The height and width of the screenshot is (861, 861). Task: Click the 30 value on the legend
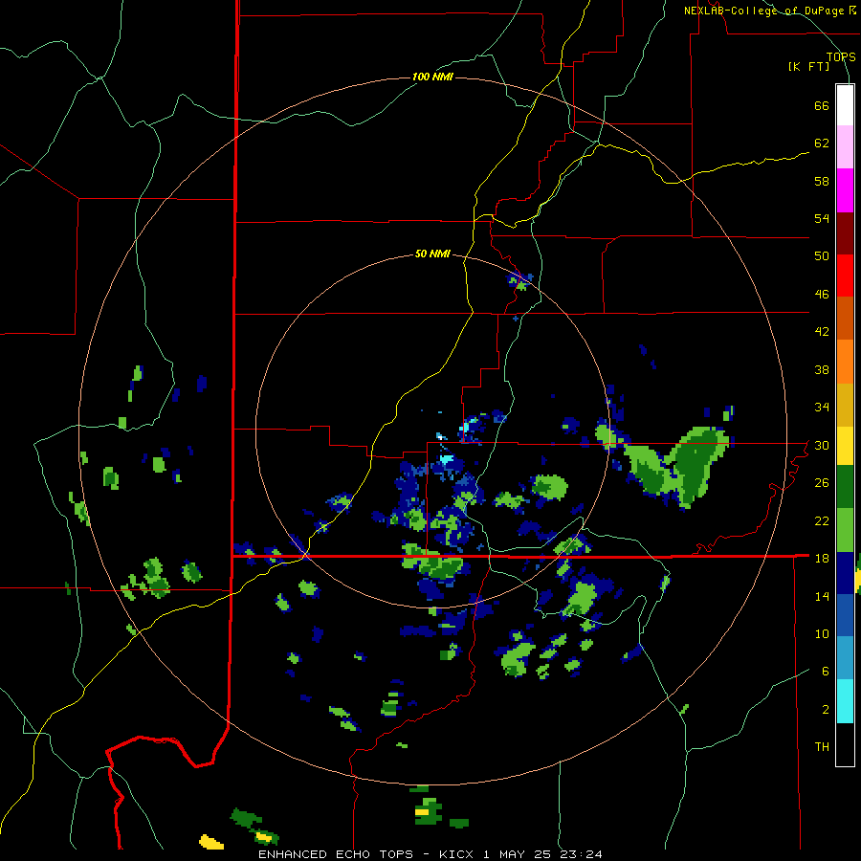coord(822,445)
